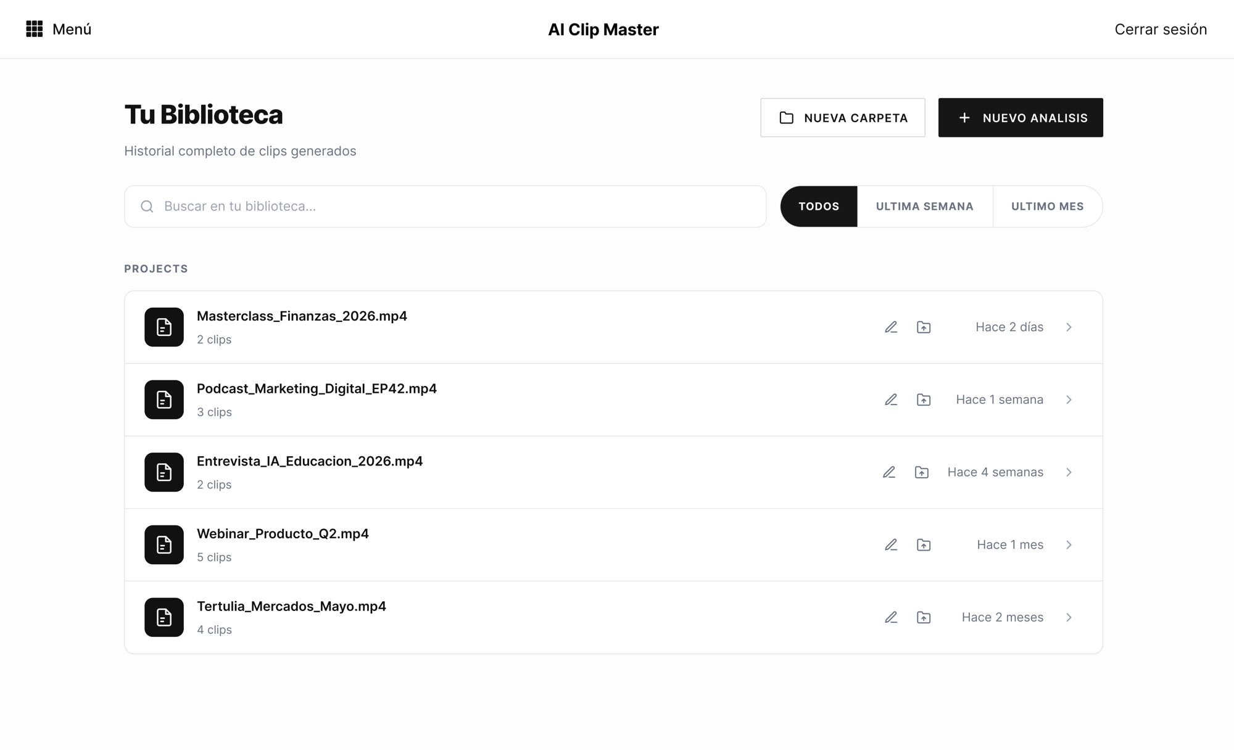The height and width of the screenshot is (751, 1234).
Task: Click the '3 clips' count label
Action: pyautogui.click(x=214, y=412)
